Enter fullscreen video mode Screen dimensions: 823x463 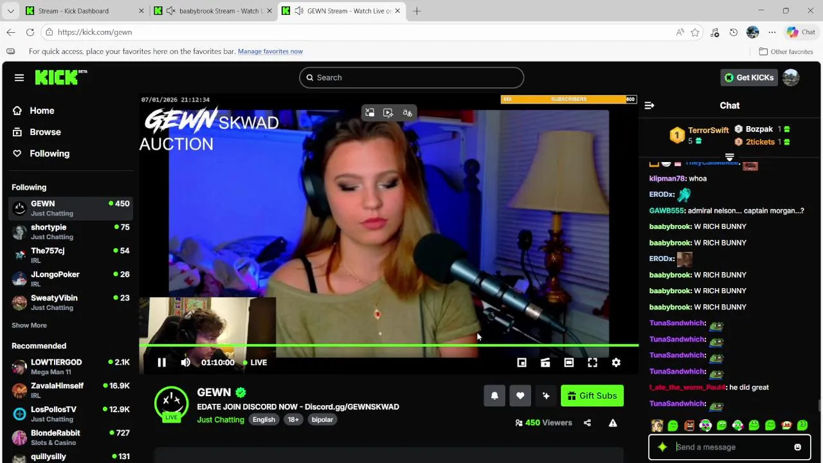(x=592, y=363)
